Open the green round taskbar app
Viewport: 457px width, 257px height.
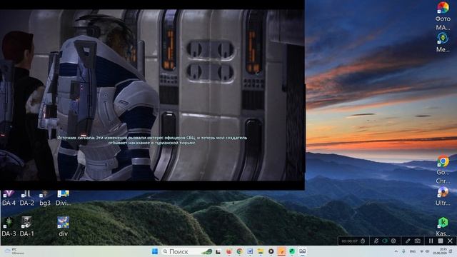click(292, 251)
